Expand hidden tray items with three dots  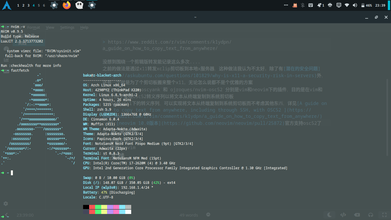286,5
